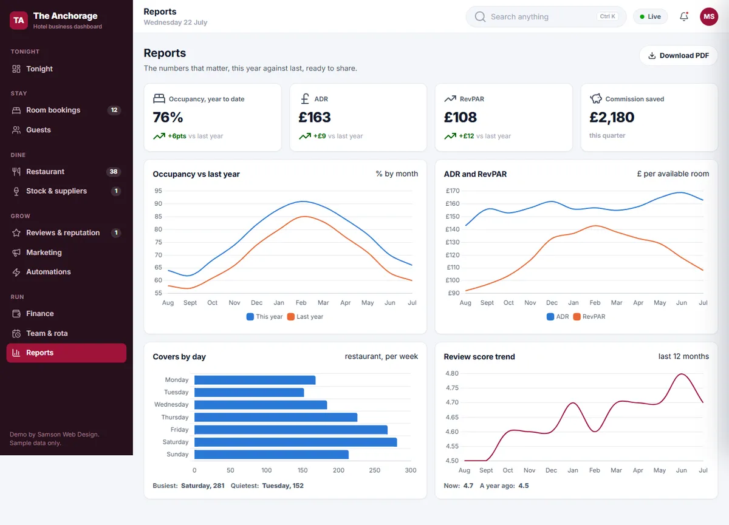729x525 pixels.
Task: Click the 'Review score trend' heading
Action: pos(479,357)
